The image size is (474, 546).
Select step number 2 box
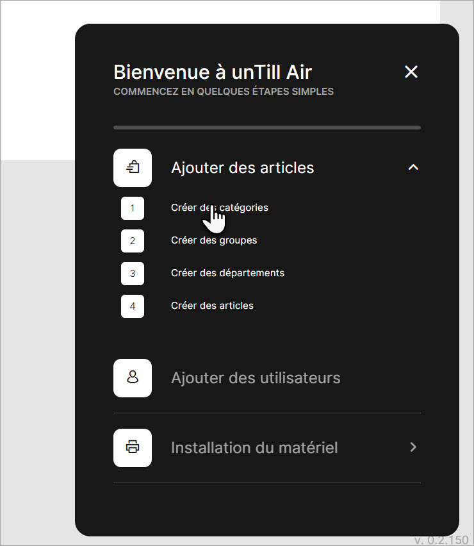pyautogui.click(x=133, y=240)
